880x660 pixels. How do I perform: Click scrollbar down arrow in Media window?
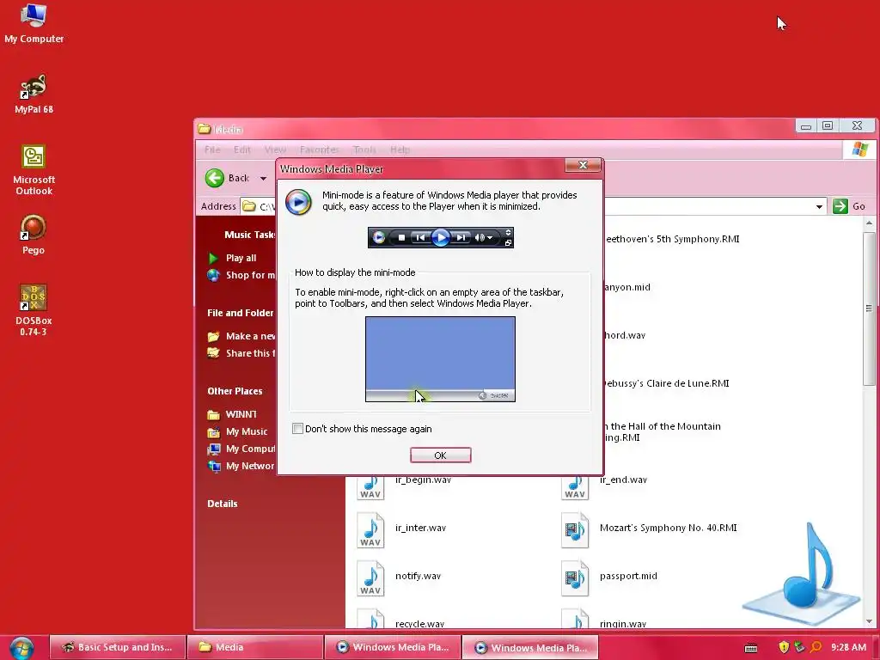click(869, 621)
